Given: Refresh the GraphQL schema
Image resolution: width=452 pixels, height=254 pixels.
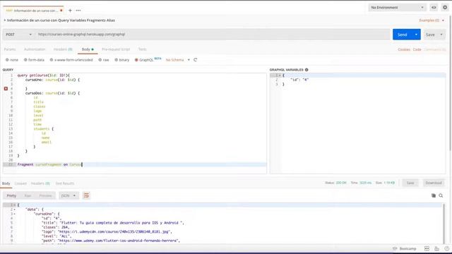Looking at the screenshot, I should point(196,60).
